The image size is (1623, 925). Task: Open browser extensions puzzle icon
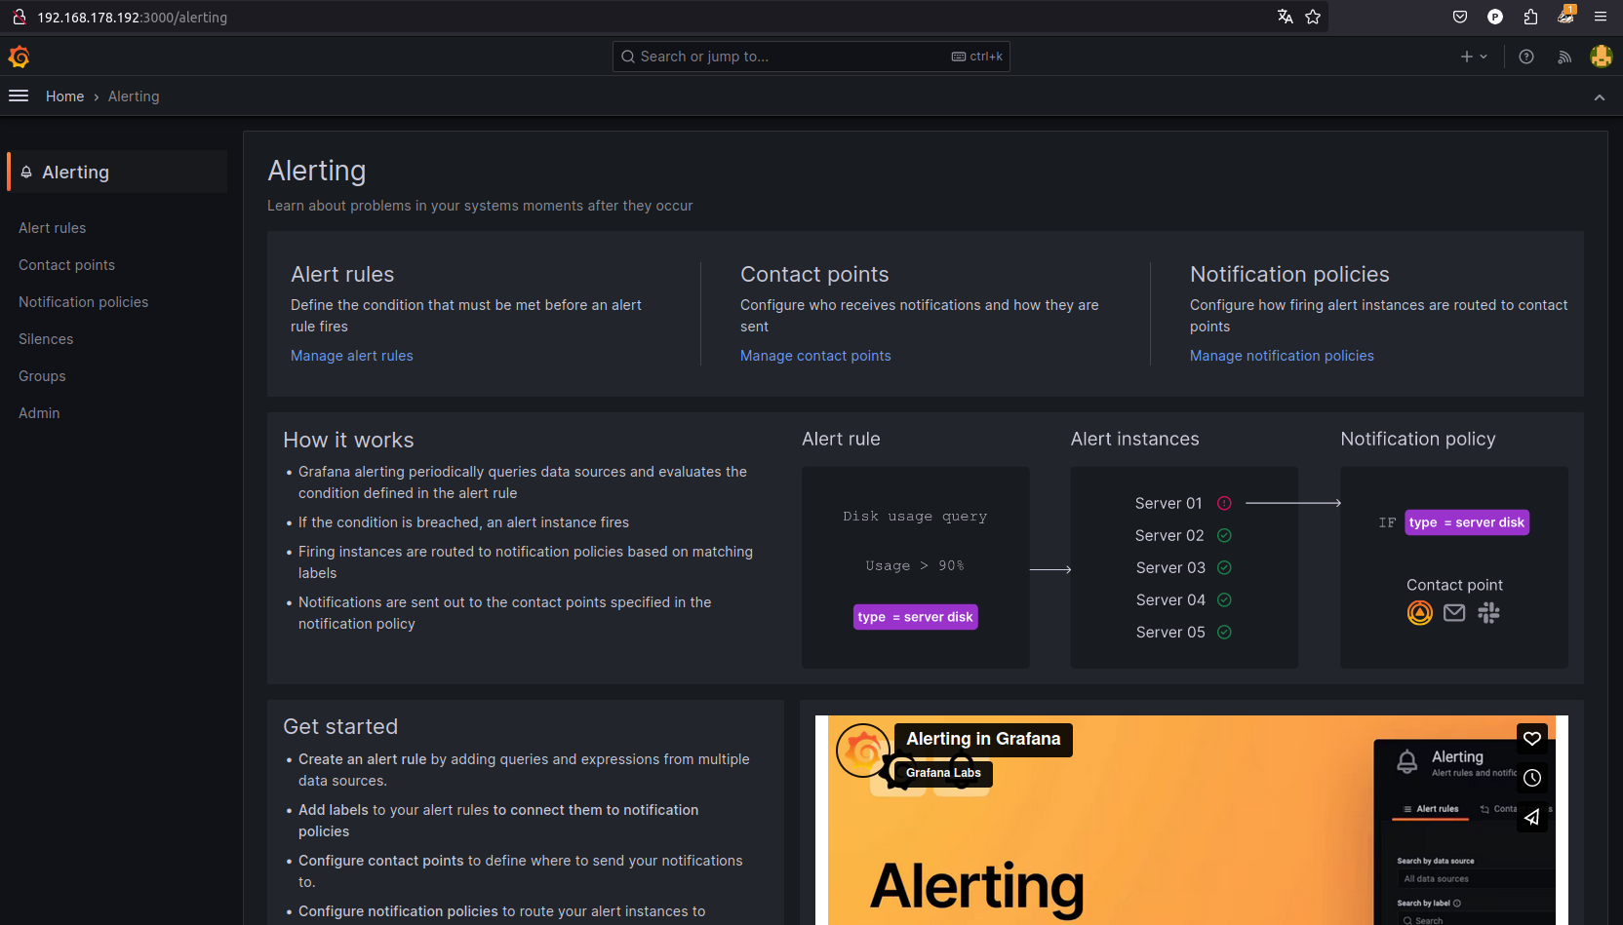pos(1530,17)
